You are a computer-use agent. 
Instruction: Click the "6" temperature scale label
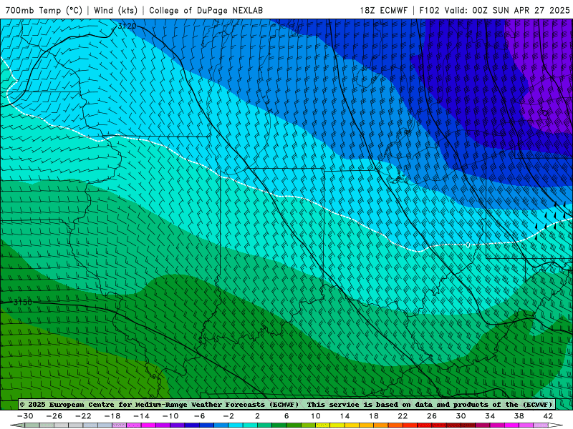tap(286, 416)
